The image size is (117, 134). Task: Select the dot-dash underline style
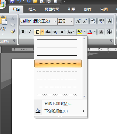[58, 79]
